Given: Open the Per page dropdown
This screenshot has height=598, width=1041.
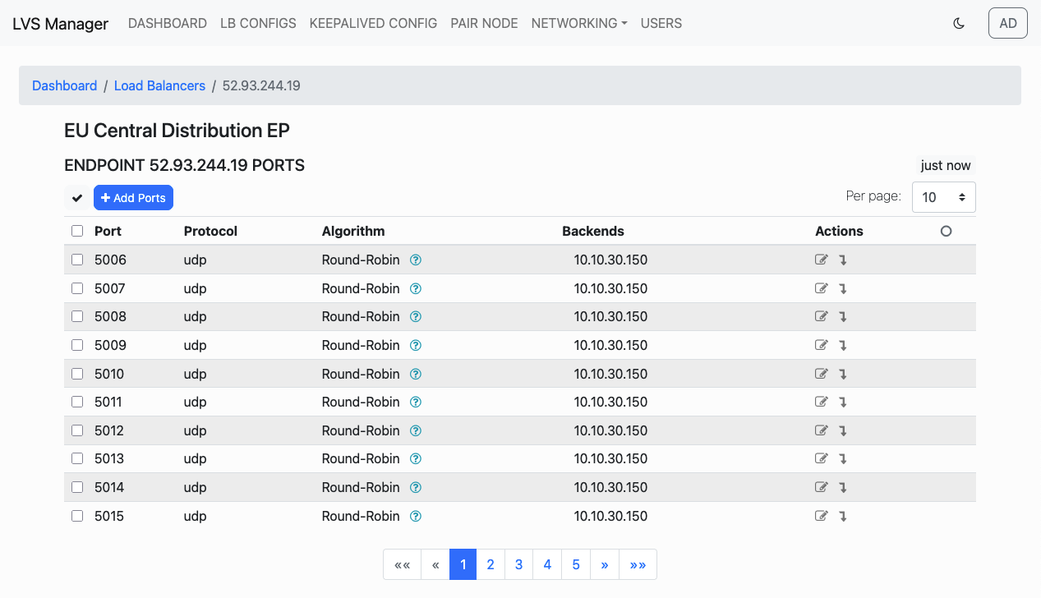Looking at the screenshot, I should tap(944, 197).
